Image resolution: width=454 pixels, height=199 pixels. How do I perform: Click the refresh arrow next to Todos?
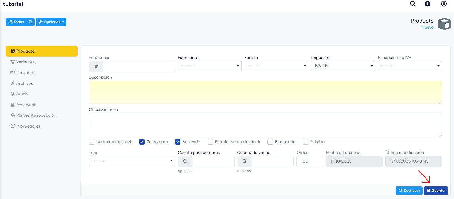tap(31, 22)
